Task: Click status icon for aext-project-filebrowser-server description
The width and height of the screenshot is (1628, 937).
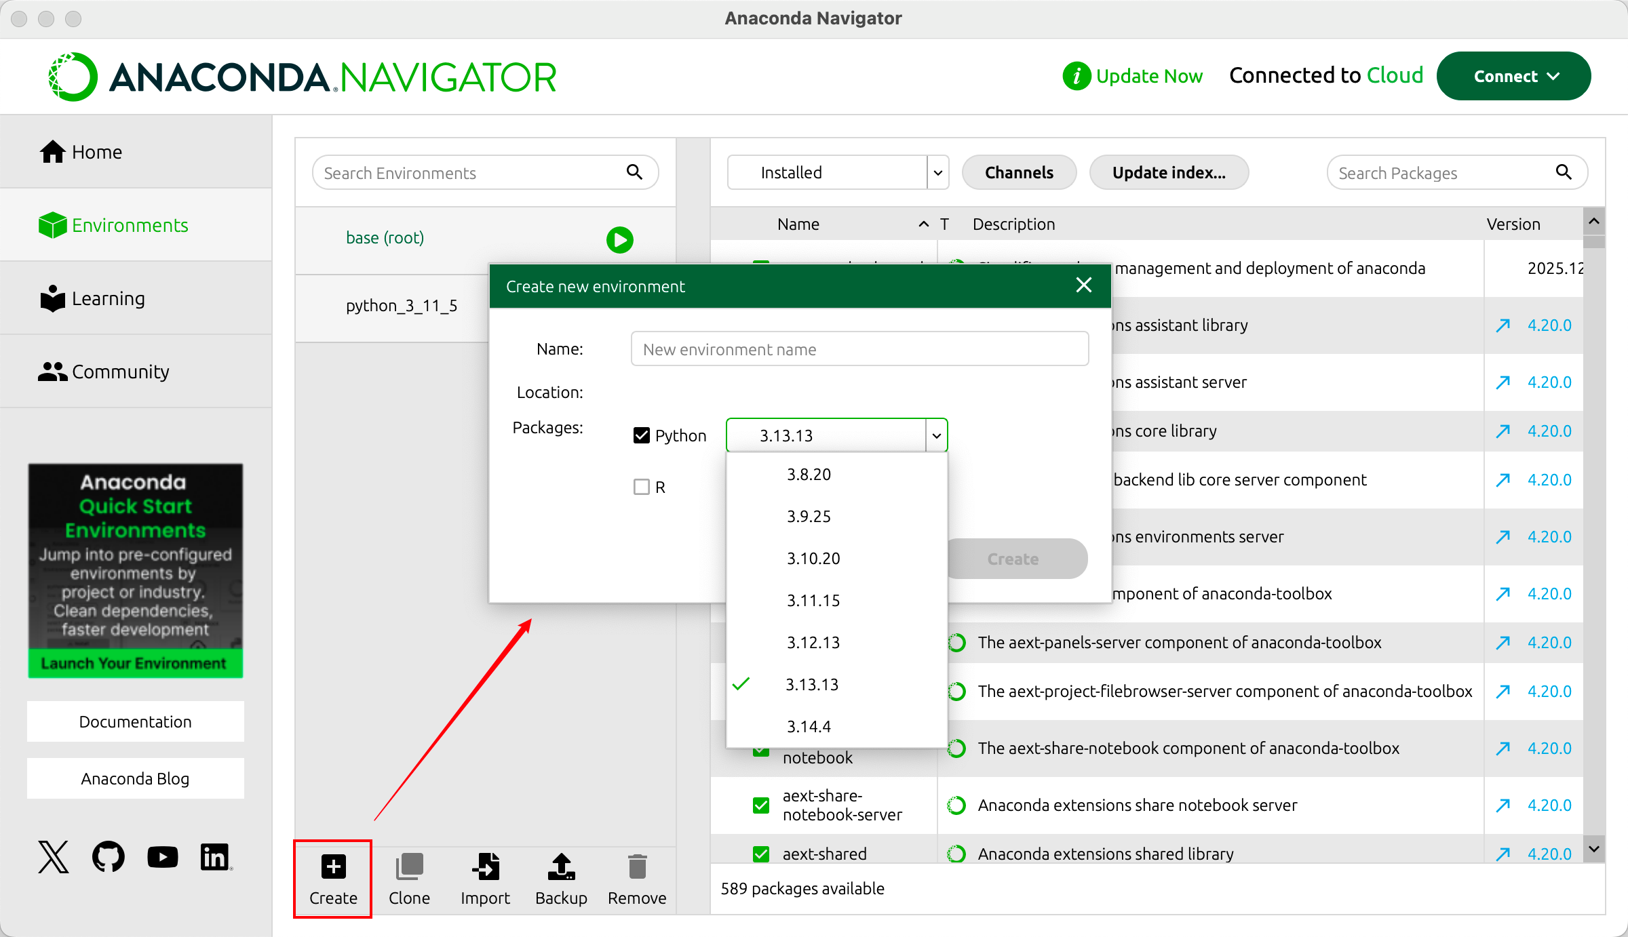Action: tap(956, 692)
